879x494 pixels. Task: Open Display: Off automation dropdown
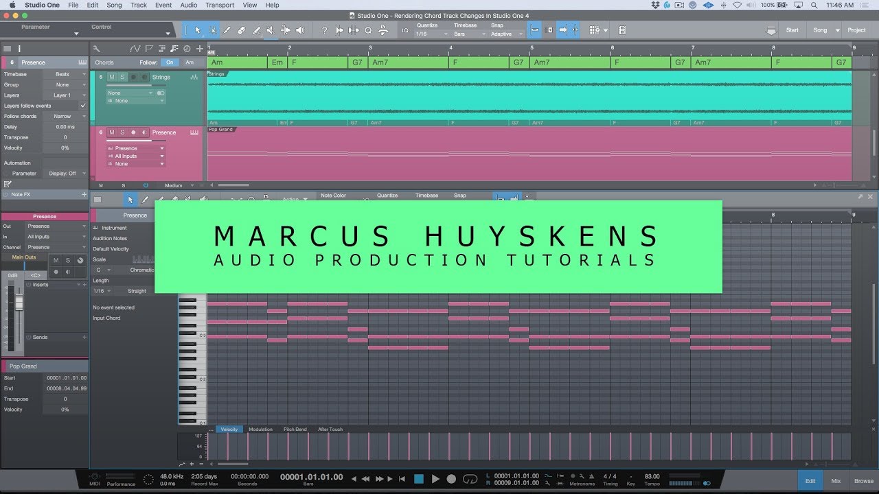click(x=64, y=174)
